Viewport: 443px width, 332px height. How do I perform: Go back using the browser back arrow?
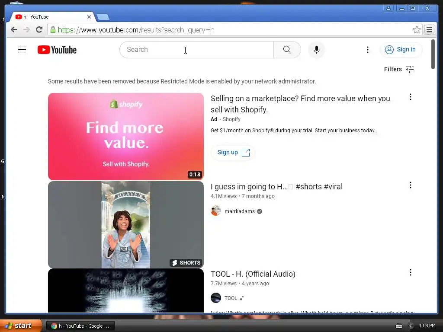tap(14, 30)
